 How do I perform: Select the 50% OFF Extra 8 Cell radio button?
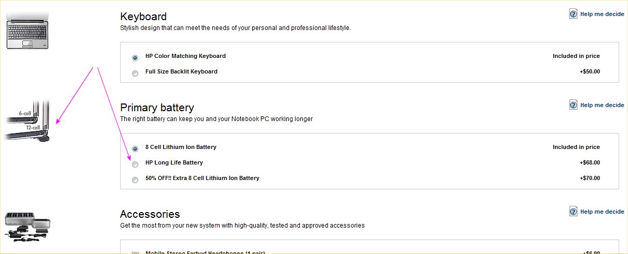tap(135, 180)
